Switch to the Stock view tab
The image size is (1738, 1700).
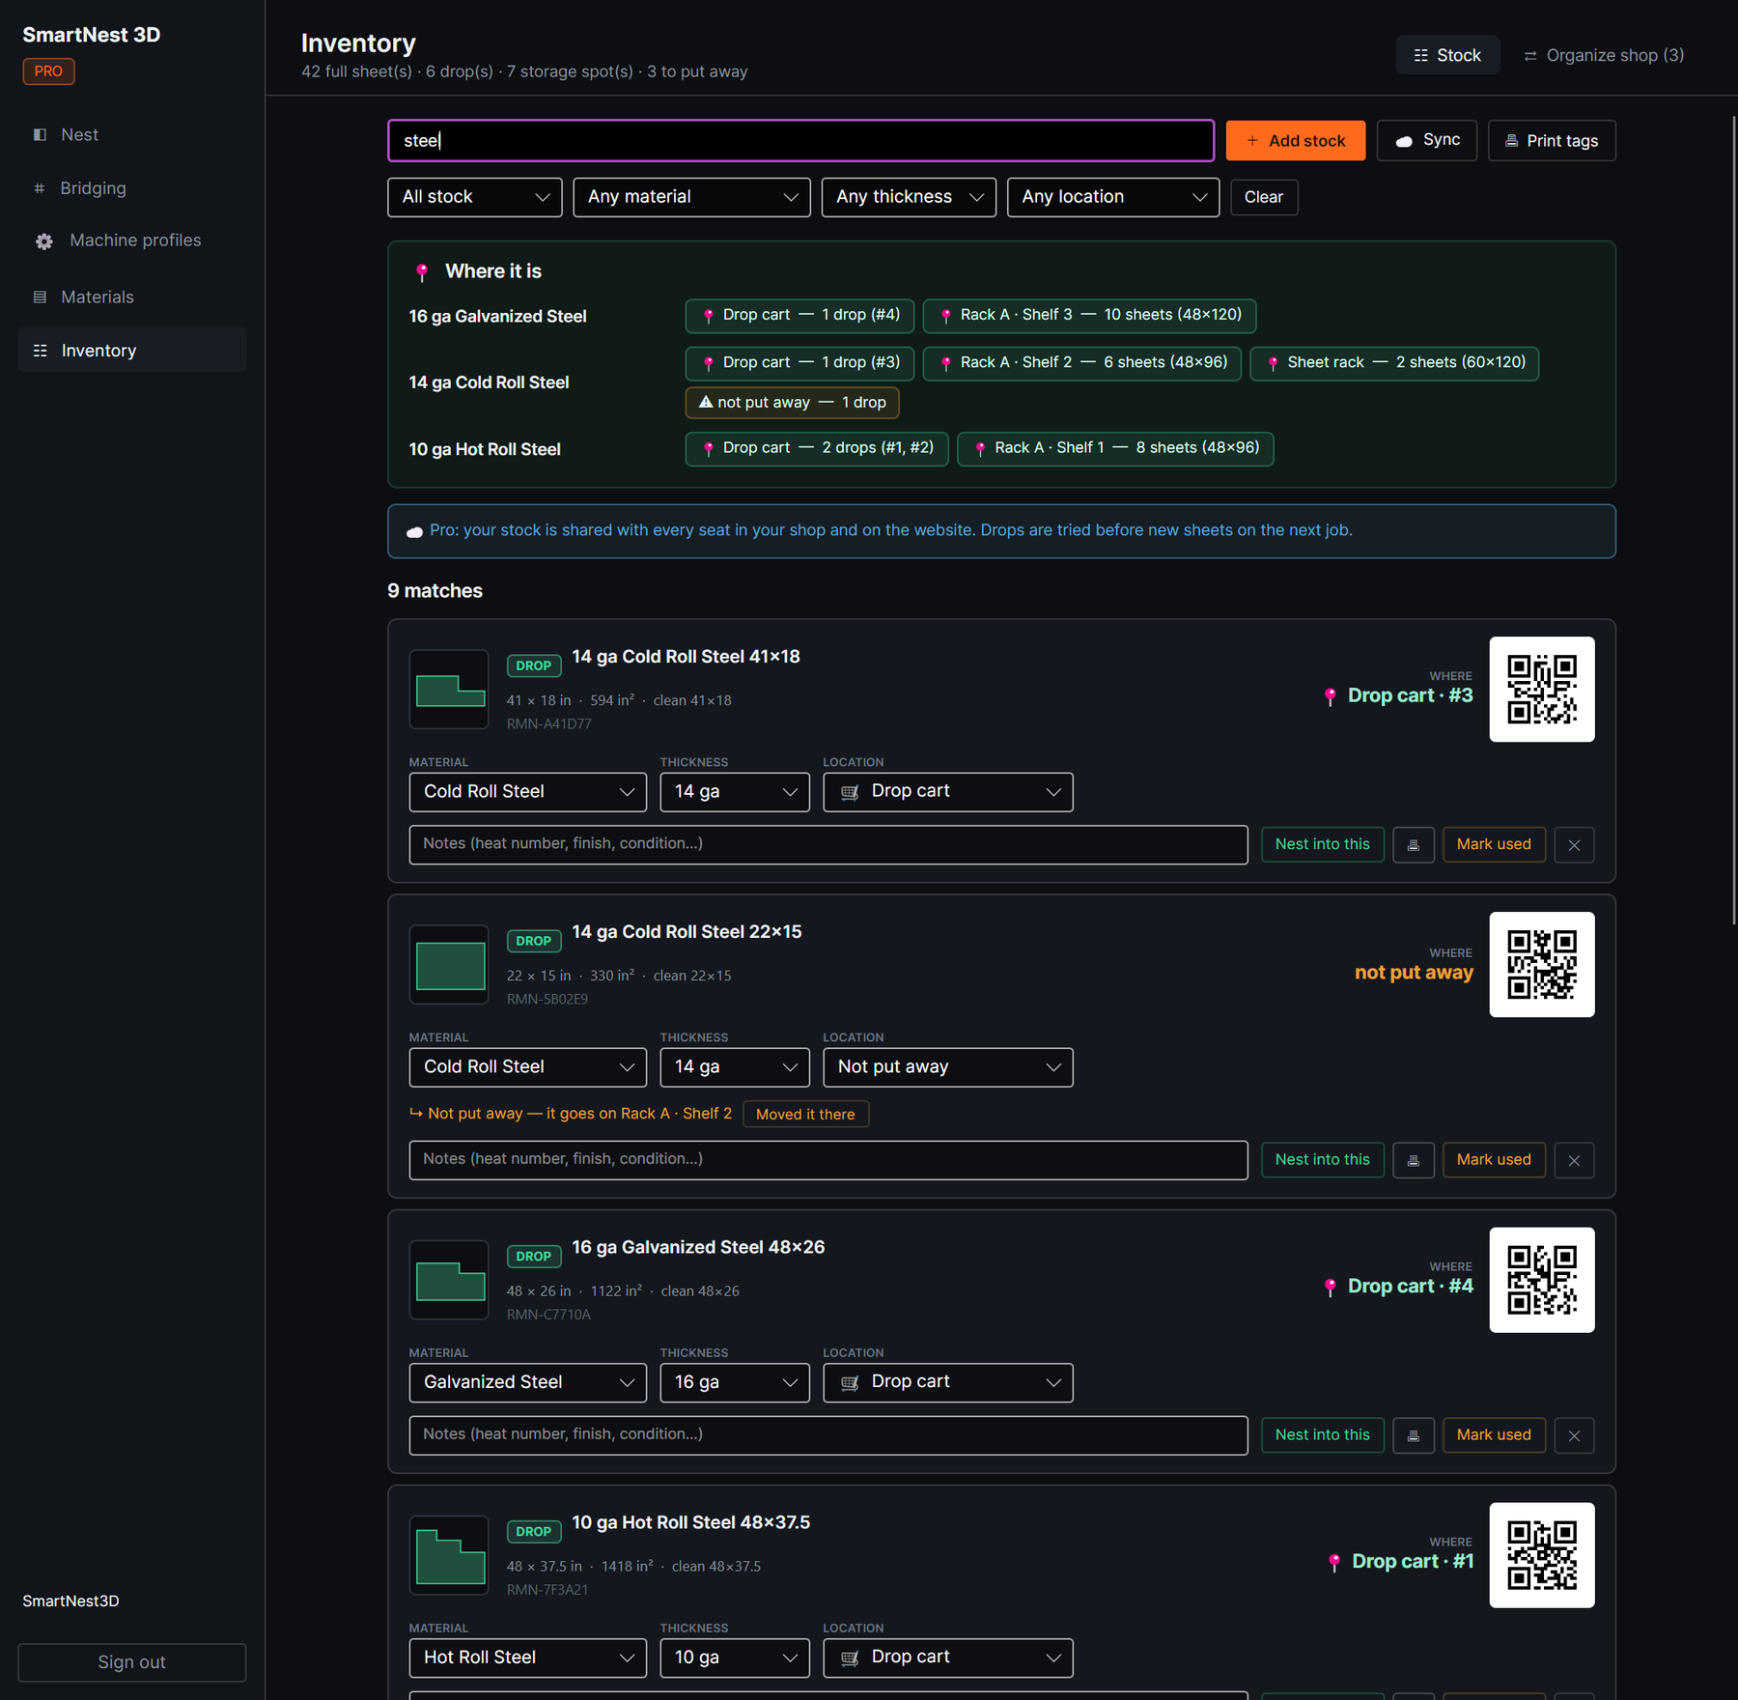tap(1447, 55)
